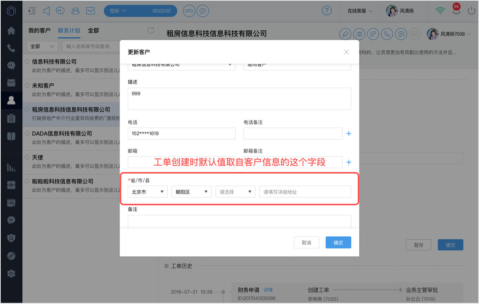Switch to 全部 tab
This screenshot has height=304, width=479.
click(x=93, y=31)
